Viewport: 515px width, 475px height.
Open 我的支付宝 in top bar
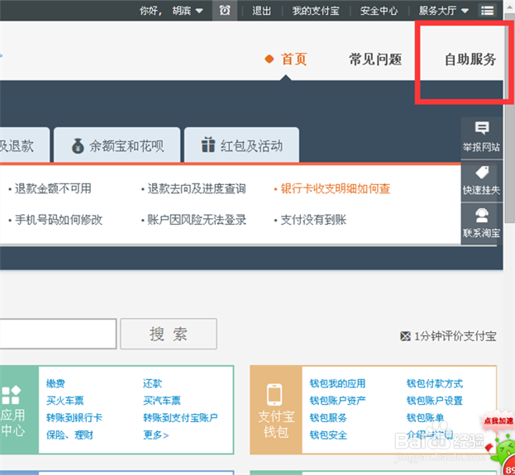(x=316, y=11)
